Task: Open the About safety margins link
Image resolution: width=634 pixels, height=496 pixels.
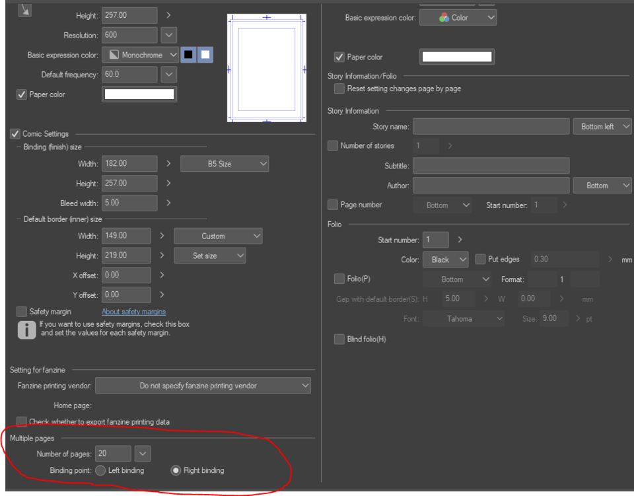Action: click(x=133, y=312)
